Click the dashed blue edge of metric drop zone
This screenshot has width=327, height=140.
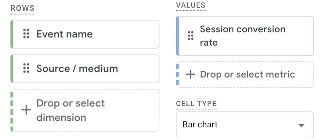coord(177,74)
